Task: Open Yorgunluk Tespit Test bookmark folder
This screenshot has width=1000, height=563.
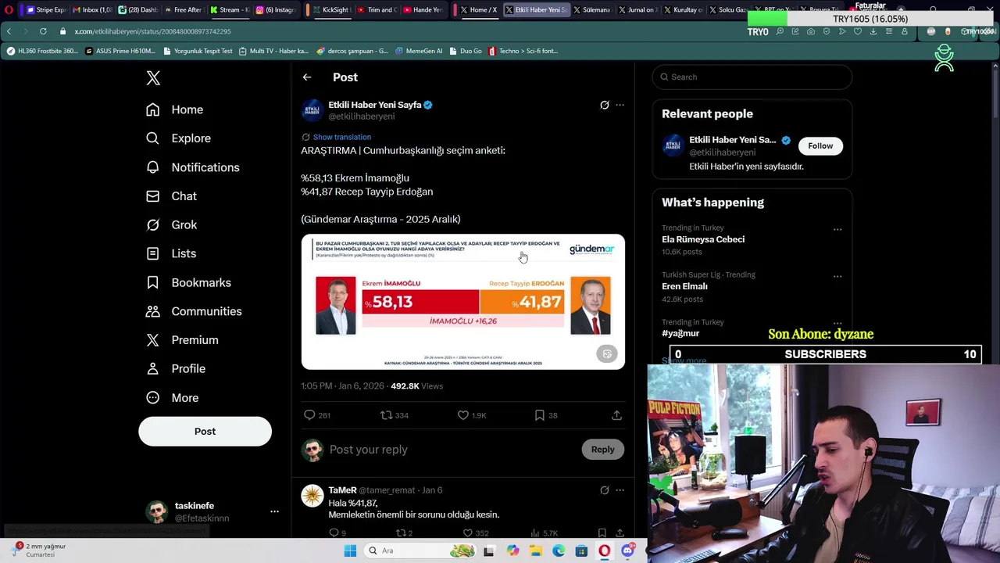Action: tap(198, 51)
